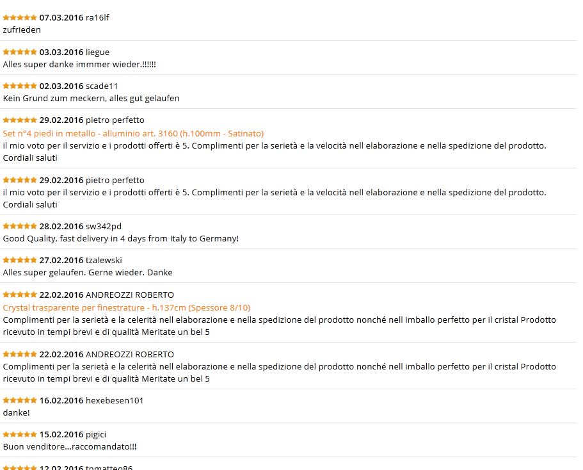Viewport: 583px width, 470px height.
Task: Select the star rating for scade11's review
Action: pyautogui.click(x=20, y=86)
